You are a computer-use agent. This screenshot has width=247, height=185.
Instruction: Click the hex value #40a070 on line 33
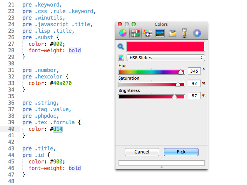click(61, 83)
